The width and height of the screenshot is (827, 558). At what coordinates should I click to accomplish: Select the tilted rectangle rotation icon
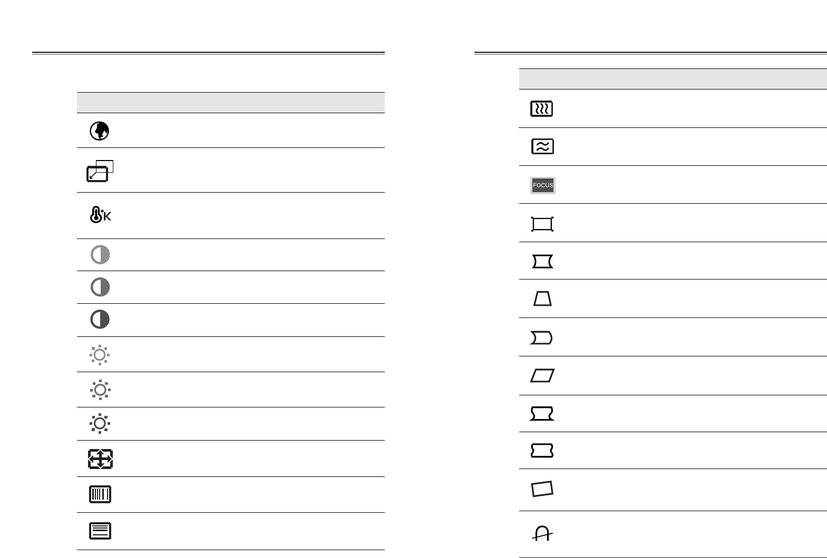pos(542,489)
